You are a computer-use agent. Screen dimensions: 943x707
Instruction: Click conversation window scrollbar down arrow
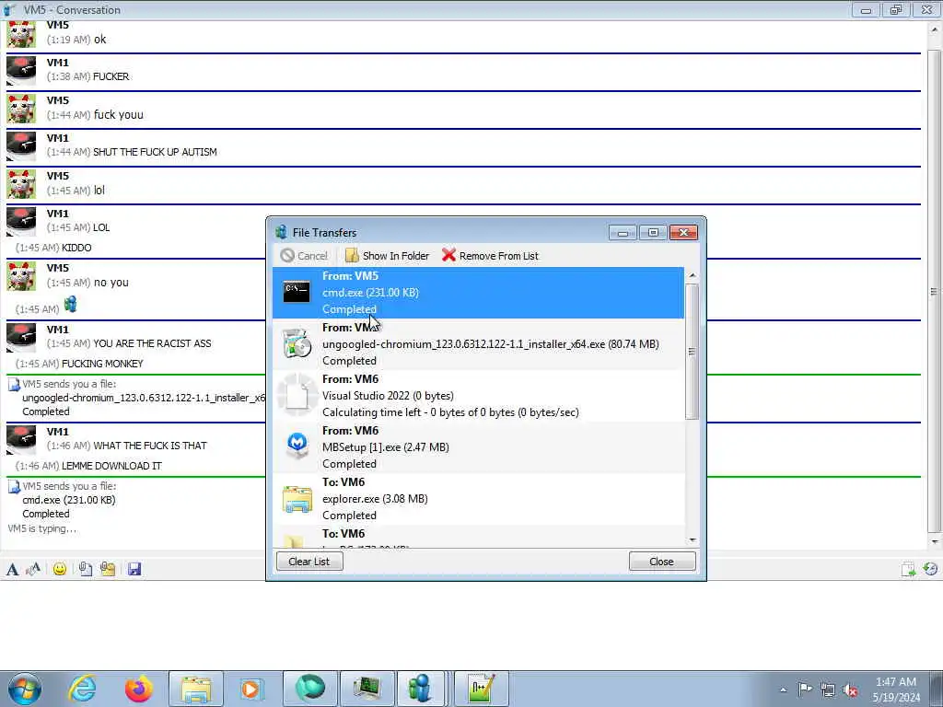[x=935, y=541]
